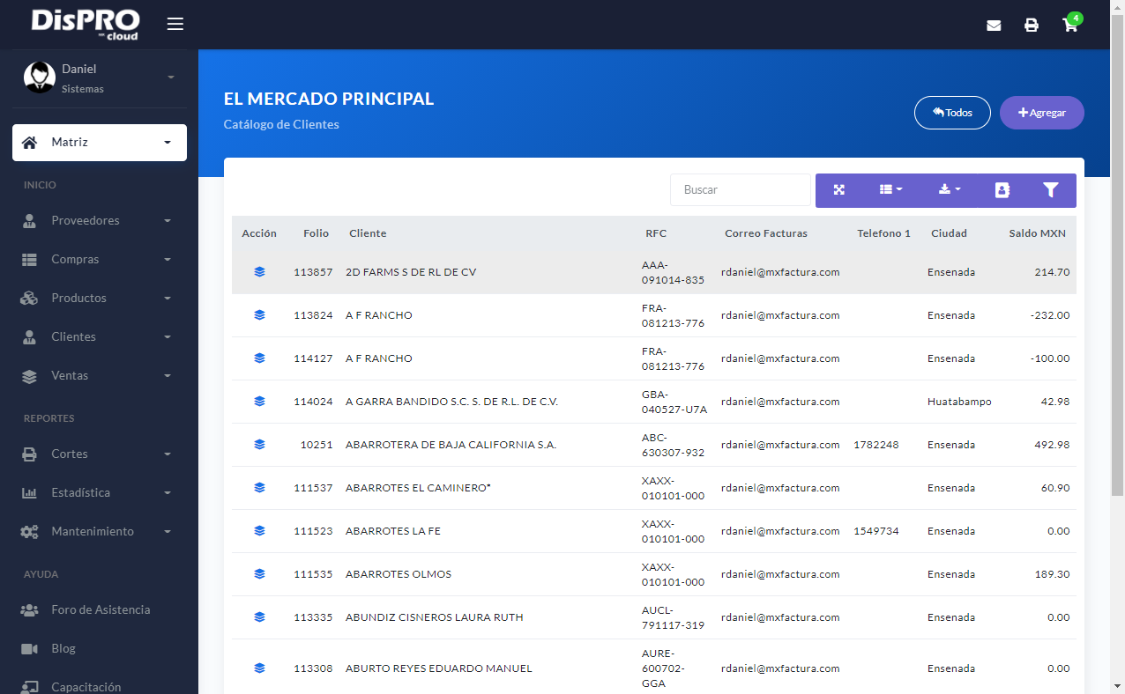Click the layers action icon for 2D FARMS row
Image resolution: width=1125 pixels, height=694 pixels.
[259, 271]
